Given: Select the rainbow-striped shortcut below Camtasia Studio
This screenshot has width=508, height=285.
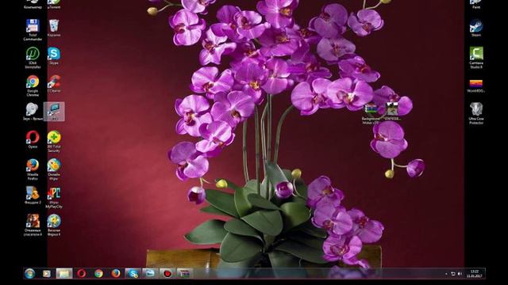Looking at the screenshot, I should pos(476,85).
